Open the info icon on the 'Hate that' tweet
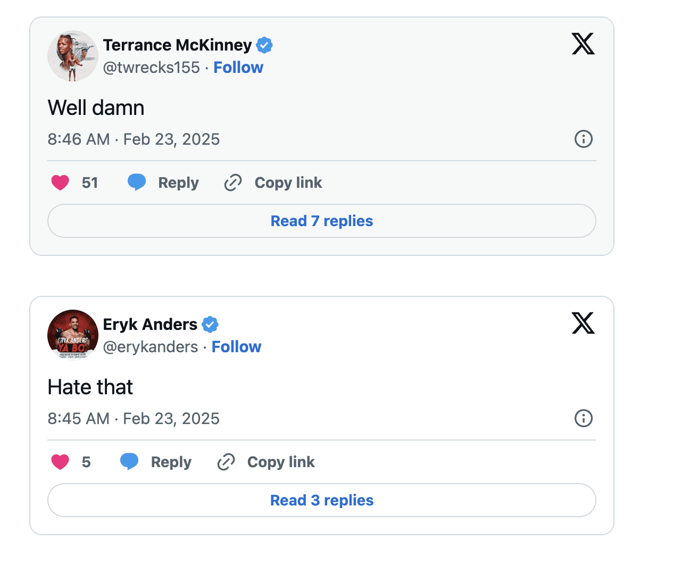This screenshot has width=681, height=564. 584,418
